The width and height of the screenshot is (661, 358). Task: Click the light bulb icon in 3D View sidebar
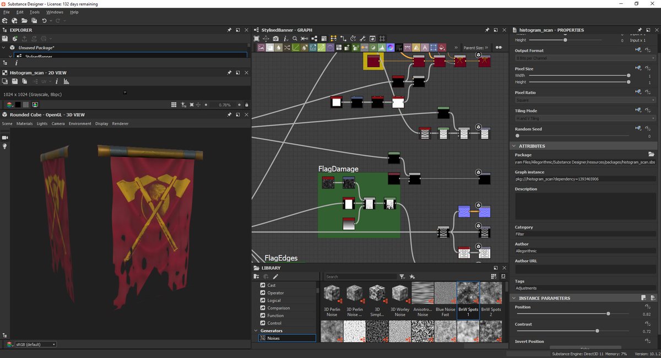pyautogui.click(x=5, y=147)
